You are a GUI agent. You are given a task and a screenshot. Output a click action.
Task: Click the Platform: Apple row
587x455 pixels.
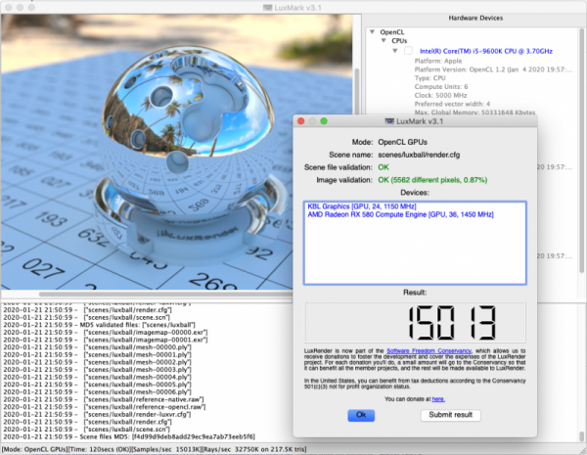438,61
